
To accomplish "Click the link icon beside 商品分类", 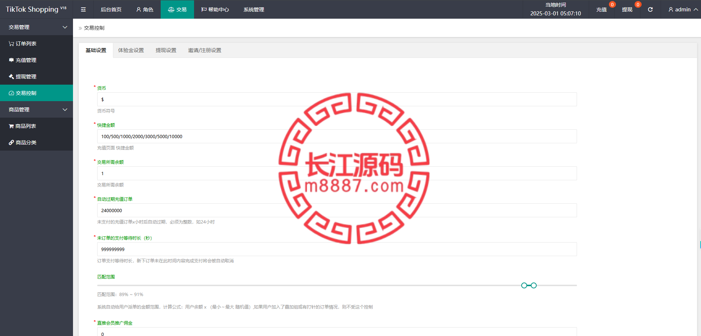I will point(11,143).
